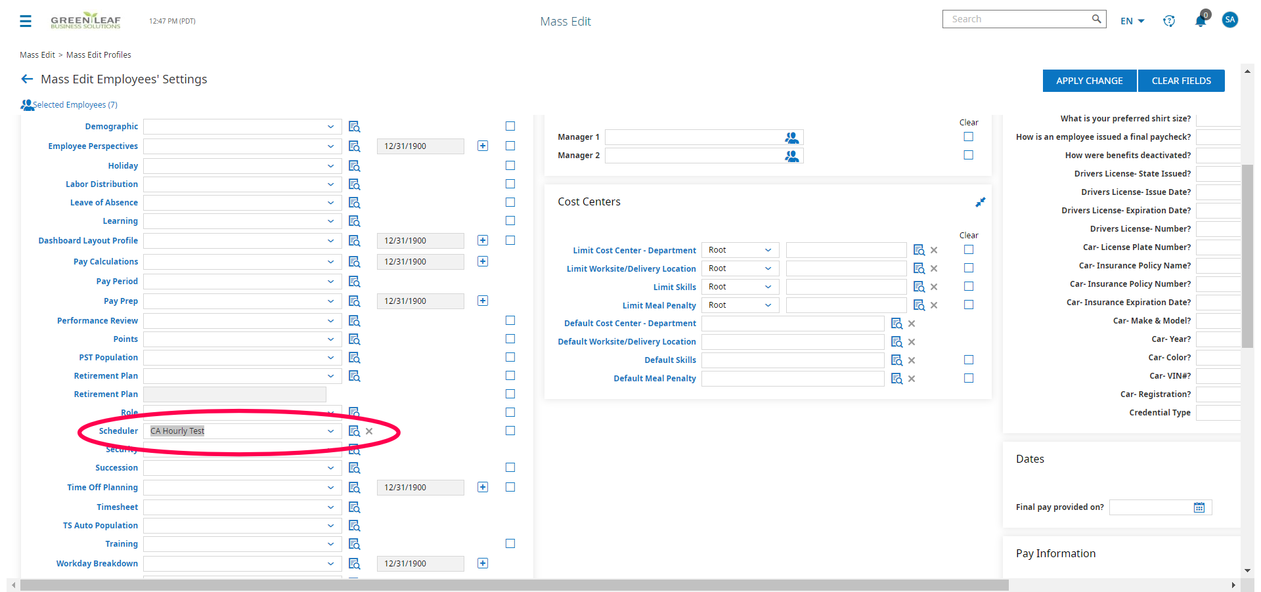The image size is (1261, 592).
Task: Open lookup for Default Worksite/Delivery Location
Action: point(896,342)
